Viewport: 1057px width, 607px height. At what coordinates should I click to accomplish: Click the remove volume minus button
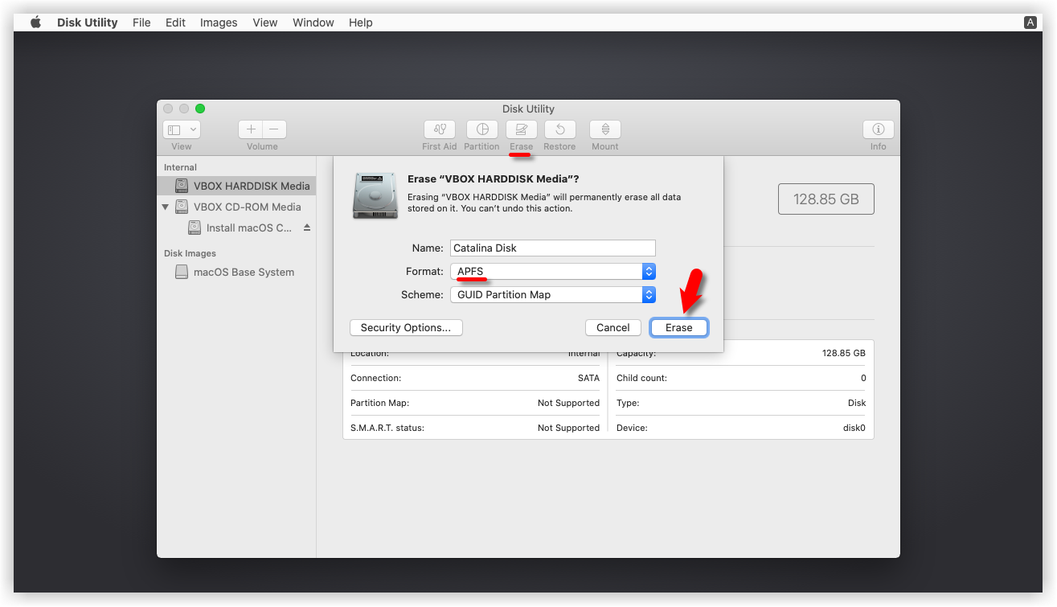click(274, 129)
